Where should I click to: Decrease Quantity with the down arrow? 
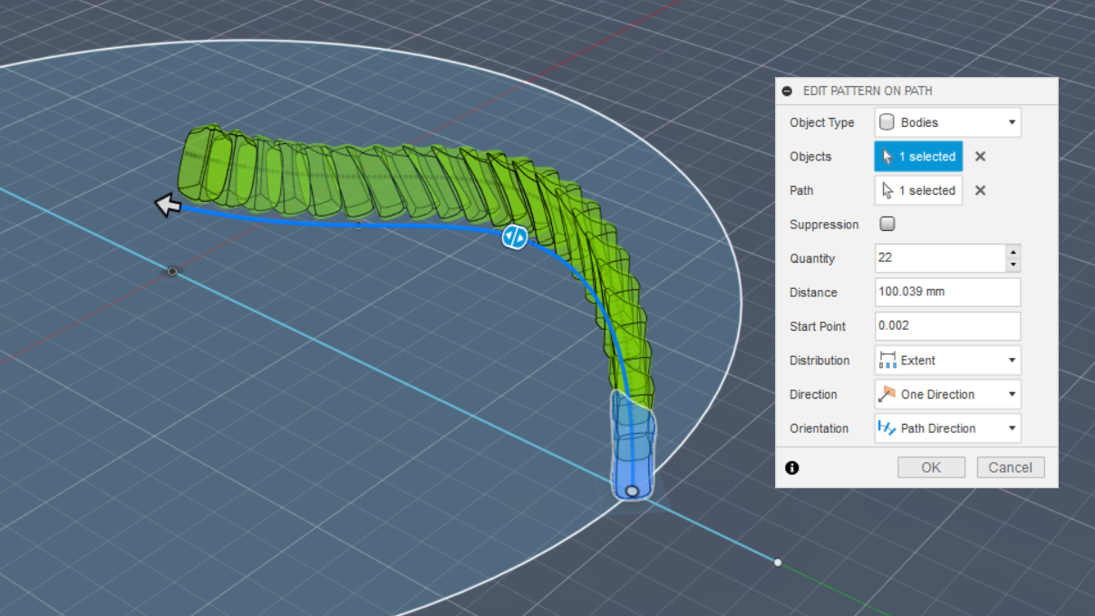(x=1013, y=265)
